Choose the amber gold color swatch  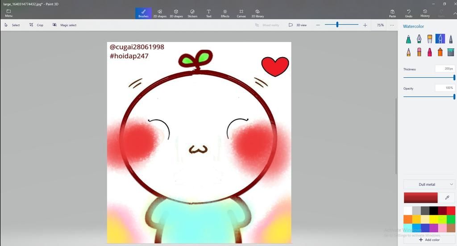[416, 219]
